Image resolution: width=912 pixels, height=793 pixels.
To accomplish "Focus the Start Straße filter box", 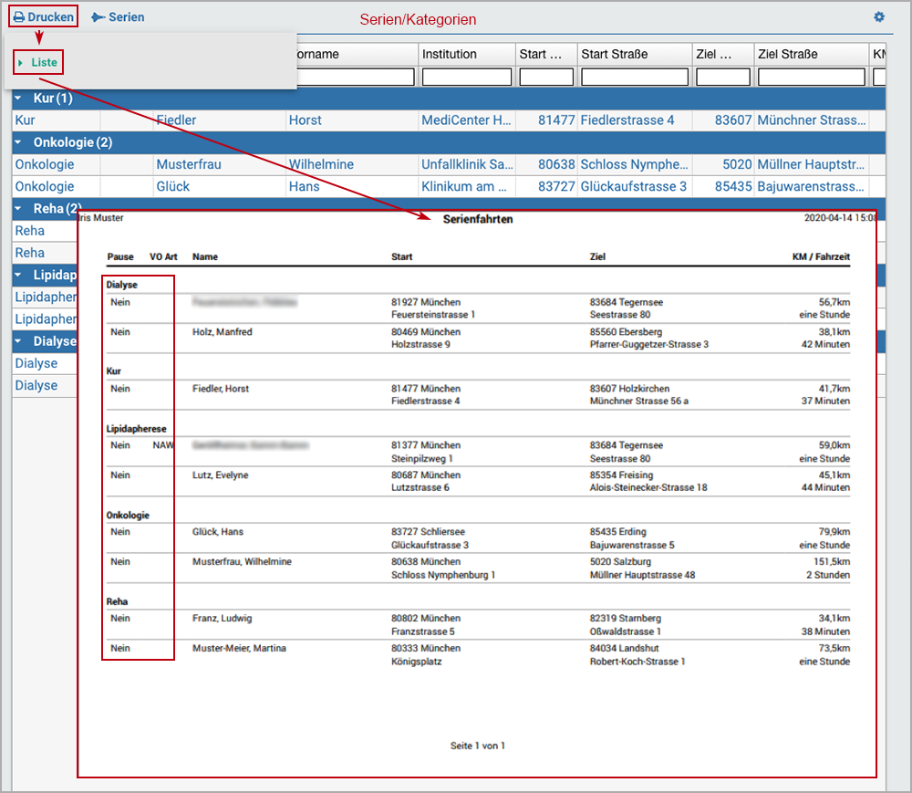I will [x=634, y=78].
